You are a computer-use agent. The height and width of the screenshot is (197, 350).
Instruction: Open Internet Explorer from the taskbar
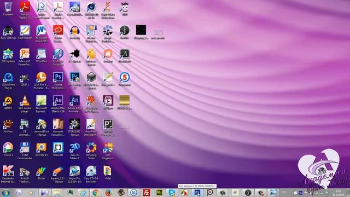point(83,193)
